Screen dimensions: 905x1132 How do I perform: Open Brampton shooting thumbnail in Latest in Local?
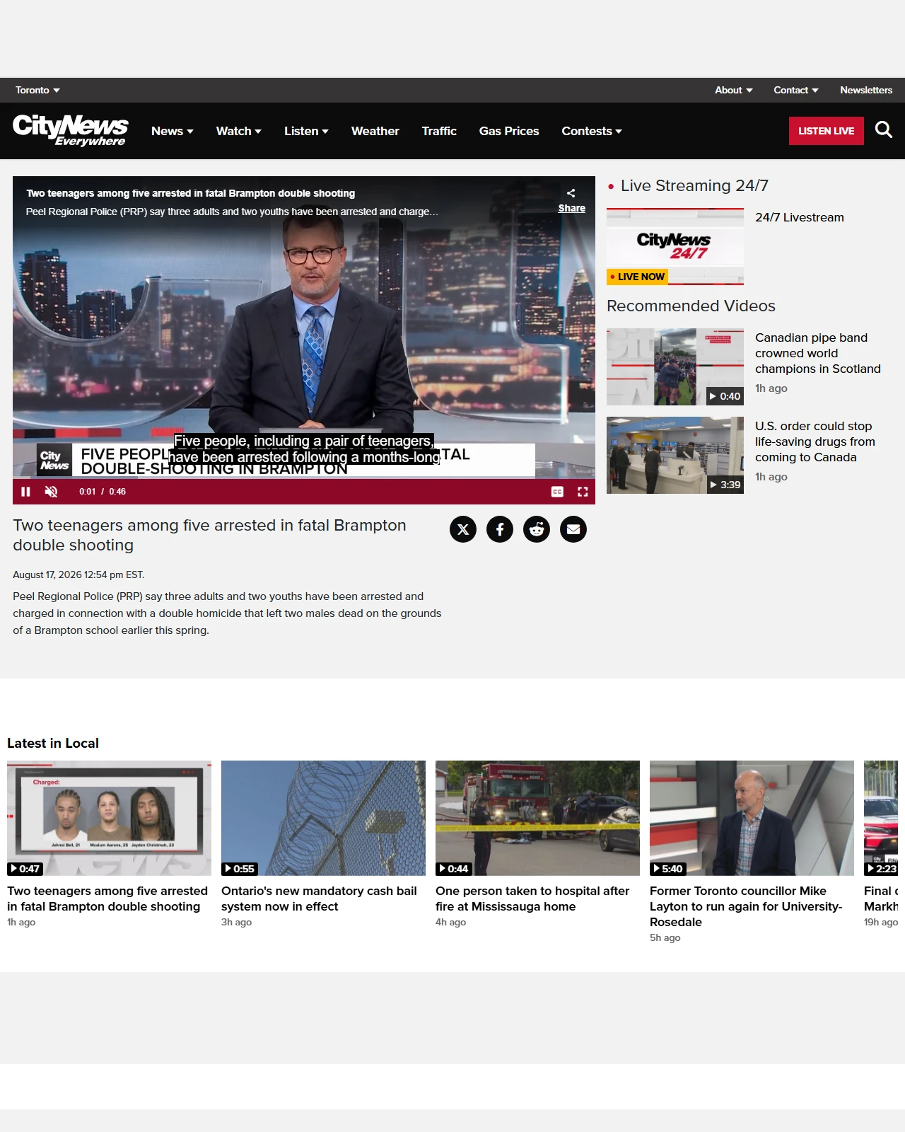[109, 818]
